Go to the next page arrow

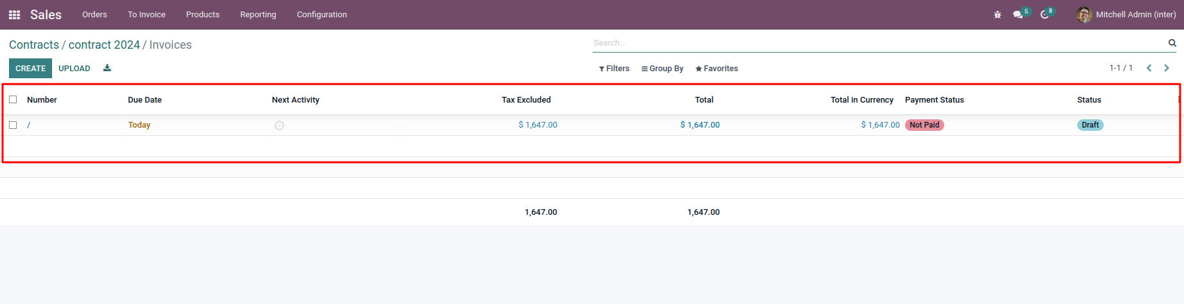pyautogui.click(x=1167, y=68)
